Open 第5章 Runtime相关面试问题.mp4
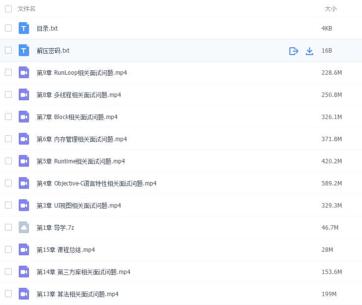362x305 pixels. click(x=81, y=161)
